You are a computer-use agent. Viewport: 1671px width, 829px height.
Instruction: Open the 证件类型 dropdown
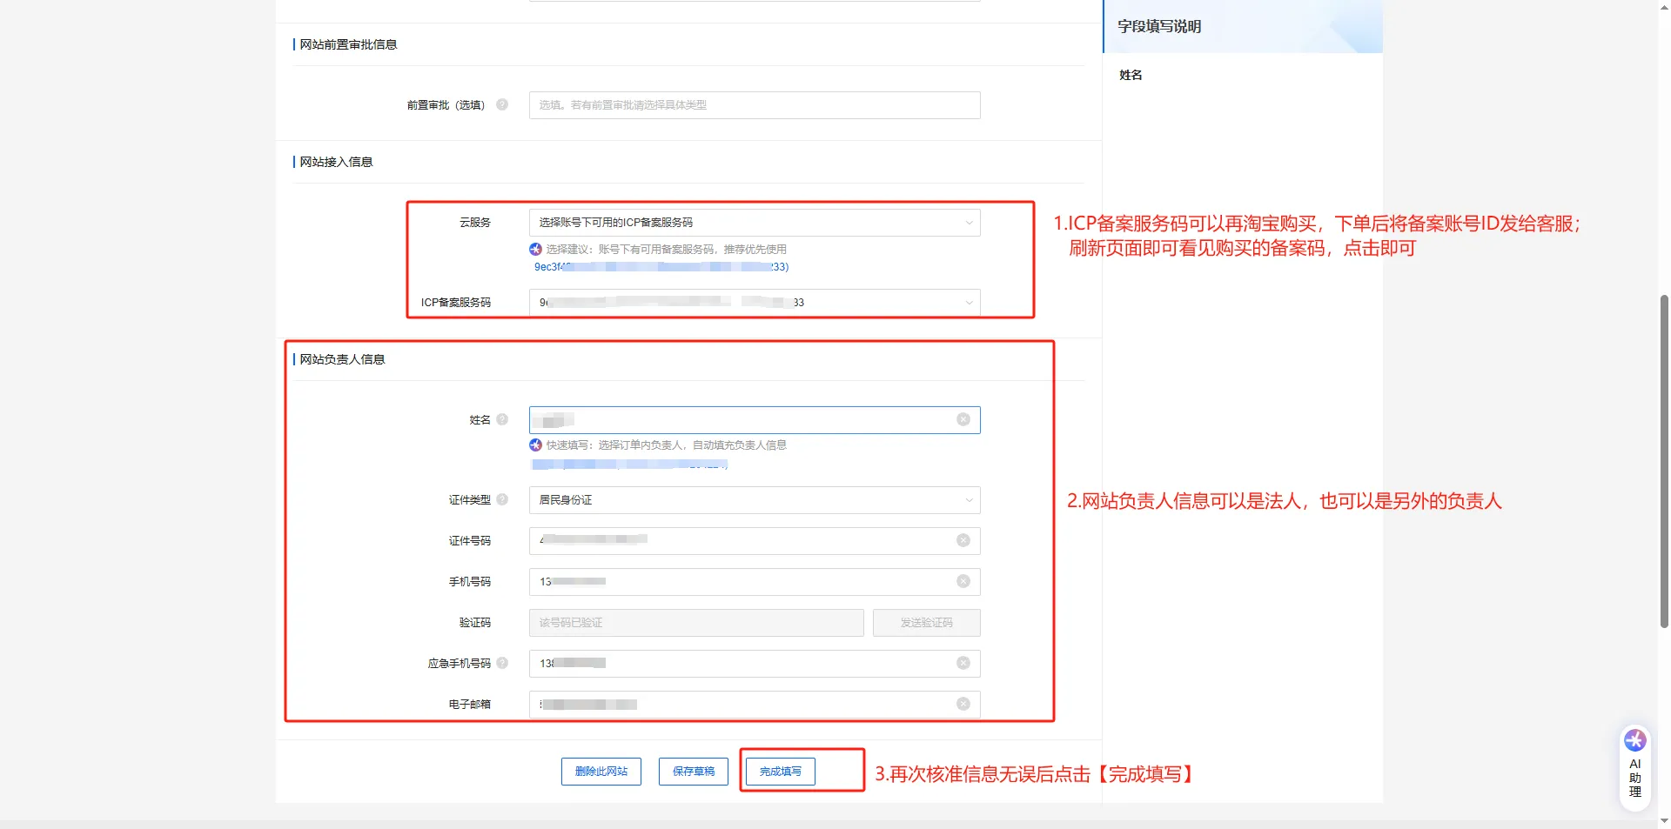click(x=754, y=500)
